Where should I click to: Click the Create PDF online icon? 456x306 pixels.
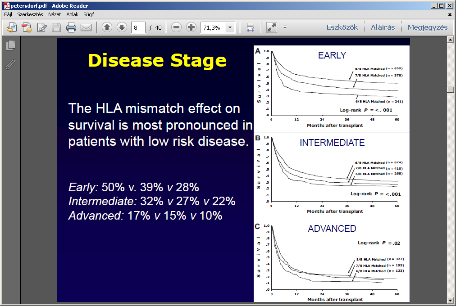tap(12, 27)
